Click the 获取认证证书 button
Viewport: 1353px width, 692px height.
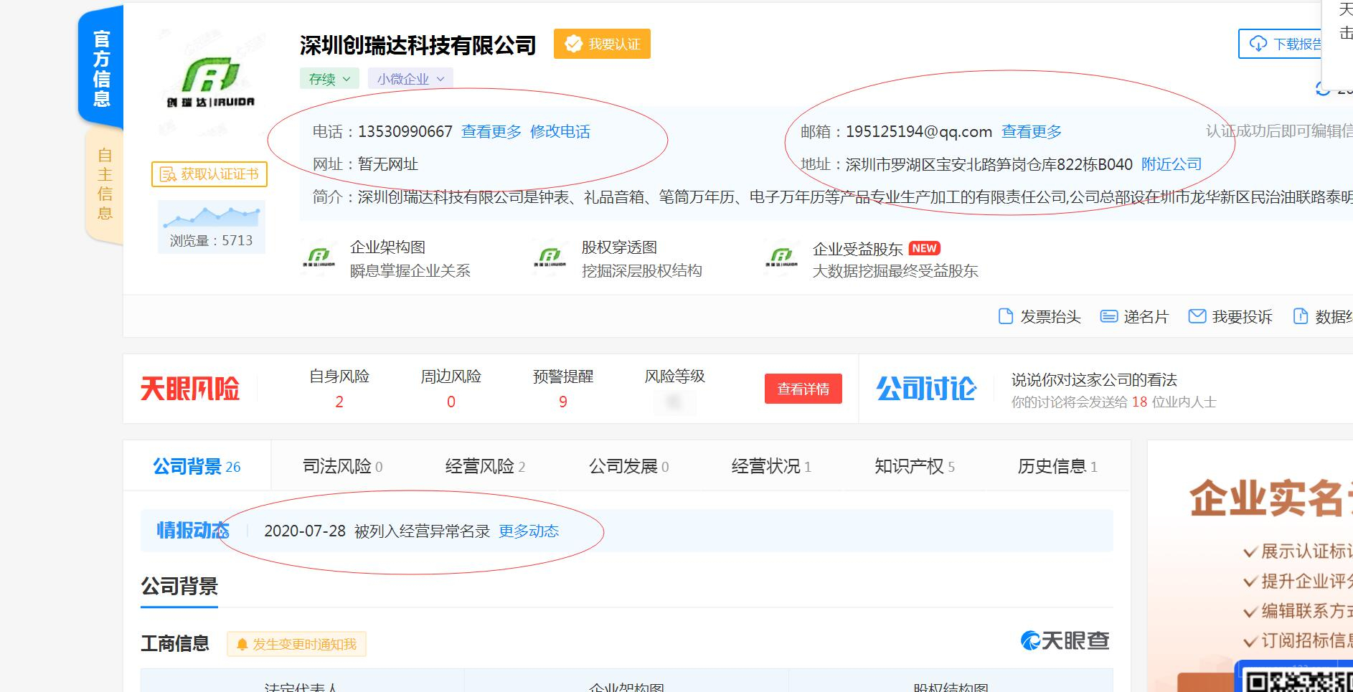209,174
